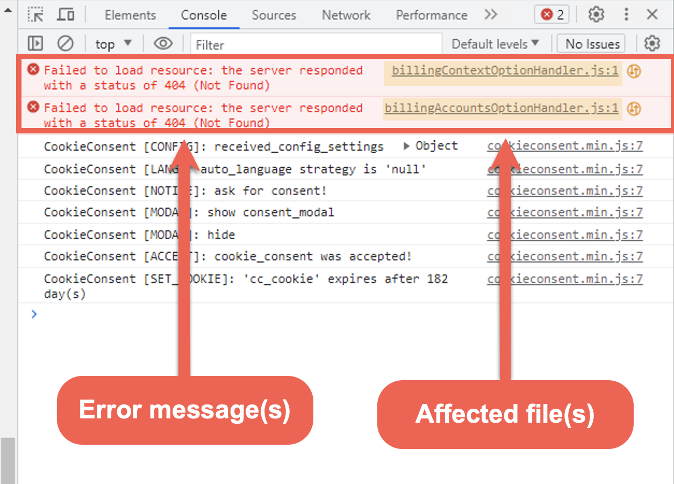674x484 pixels.
Task: Open DevTools settings gear
Action: 596,15
